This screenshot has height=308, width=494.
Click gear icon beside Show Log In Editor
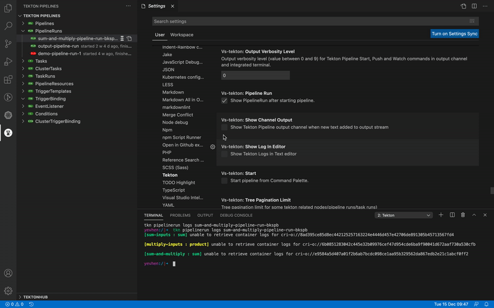pos(212,147)
